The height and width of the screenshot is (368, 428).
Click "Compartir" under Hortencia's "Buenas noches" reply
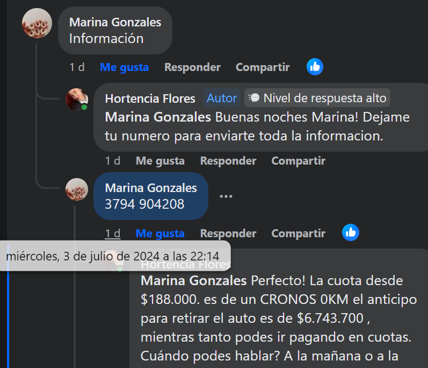[298, 161]
